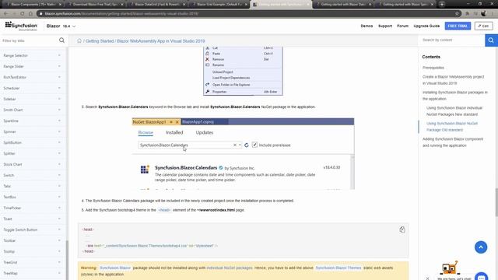The image size is (498, 280).
Task: Dismiss the chat mascot popup
Action: click(x=427, y=278)
